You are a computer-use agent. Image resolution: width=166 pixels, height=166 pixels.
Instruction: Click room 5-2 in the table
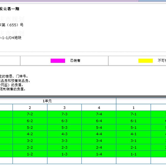pos(30,128)
